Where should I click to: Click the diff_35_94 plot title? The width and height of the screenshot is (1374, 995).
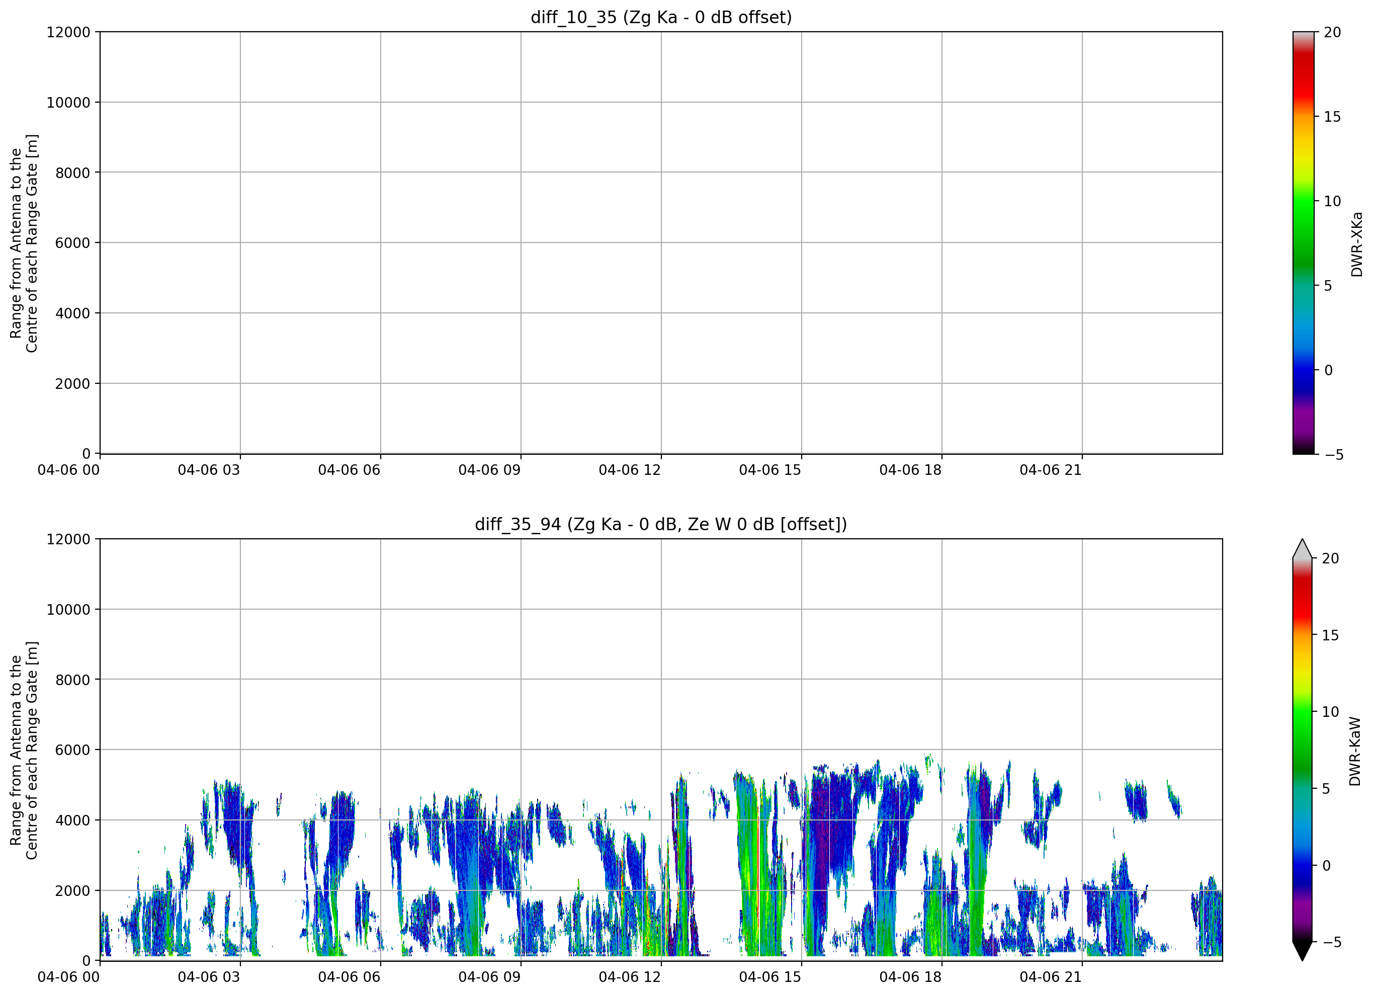pyautogui.click(x=661, y=524)
